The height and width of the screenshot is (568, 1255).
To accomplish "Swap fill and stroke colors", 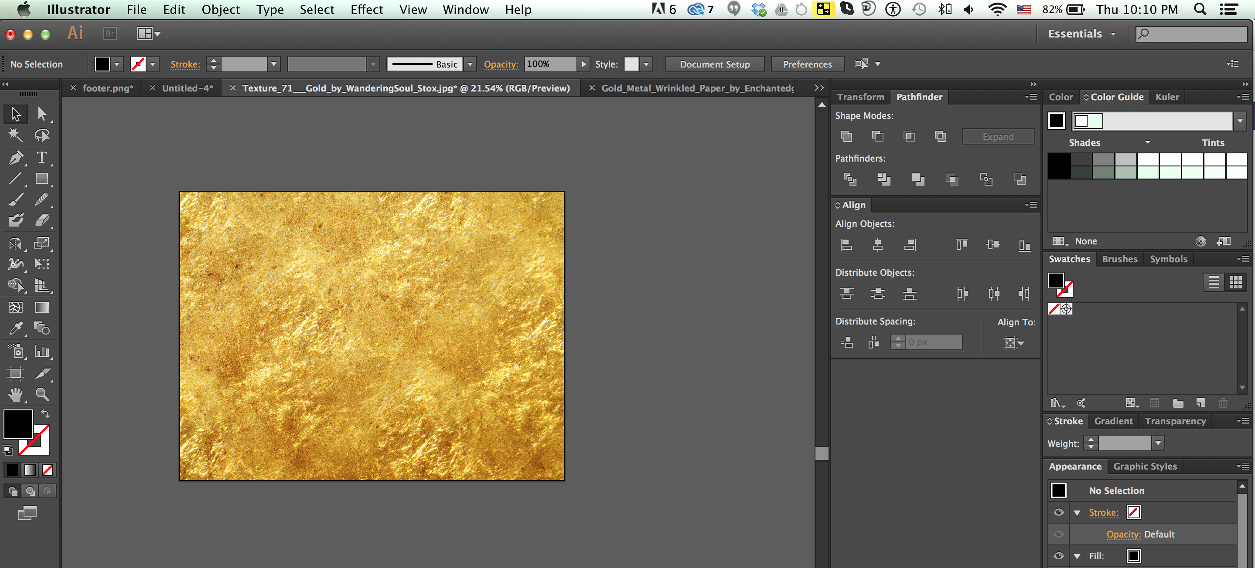I will [x=45, y=414].
